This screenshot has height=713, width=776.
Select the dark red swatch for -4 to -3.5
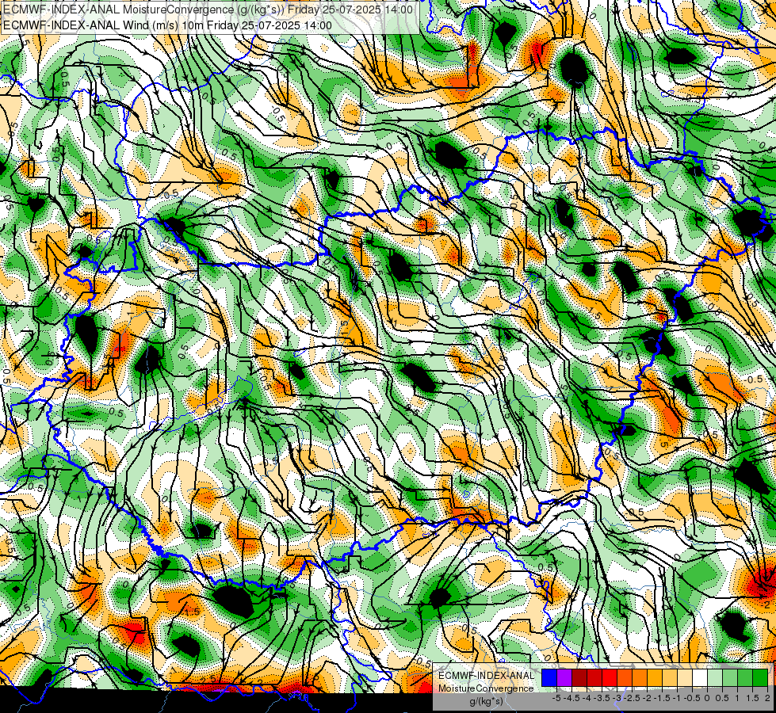(594, 678)
